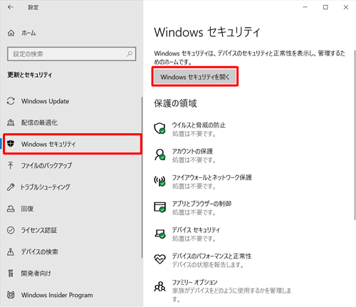This screenshot has width=356, height=307.
Task: Open ライセンス認証 page
Action: [39, 230]
